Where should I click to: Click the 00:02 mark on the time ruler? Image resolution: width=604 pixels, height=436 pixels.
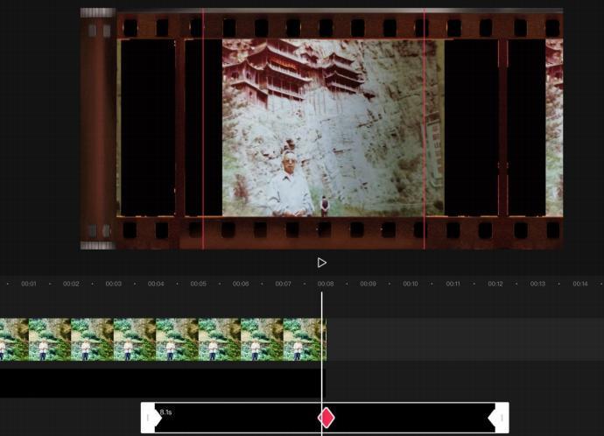pos(71,284)
